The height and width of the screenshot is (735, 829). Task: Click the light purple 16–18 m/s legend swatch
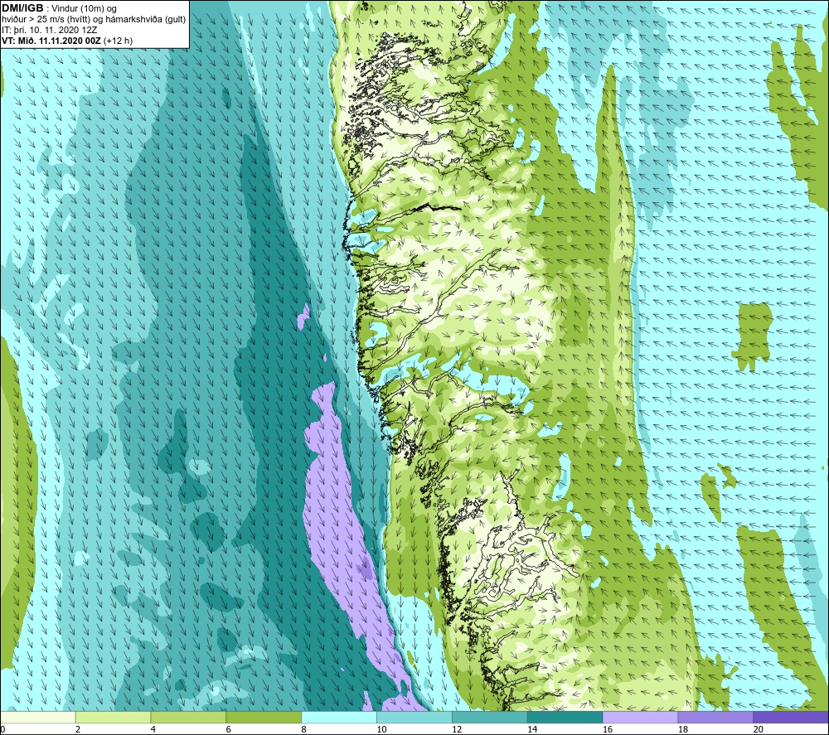640,717
